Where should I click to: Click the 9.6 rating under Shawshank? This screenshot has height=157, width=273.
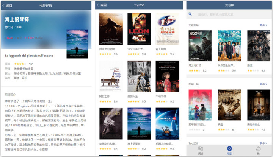pyautogui.click(x=116, y=54)
